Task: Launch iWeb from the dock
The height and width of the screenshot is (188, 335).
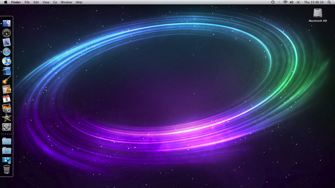Action: 7,89
